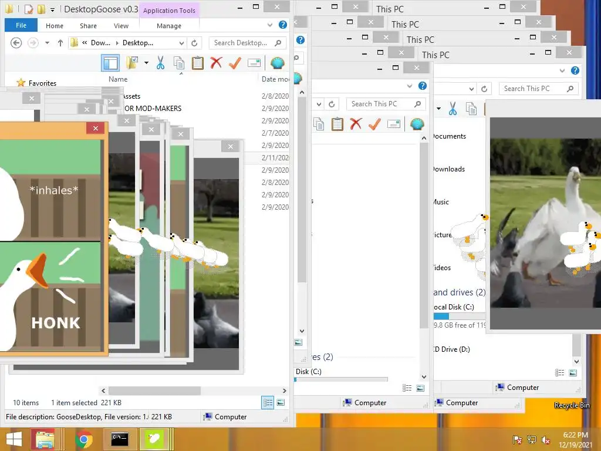The width and height of the screenshot is (601, 451).
Task: Expand the ribbon chevron in DesktopGoose window
Action: [270, 25]
